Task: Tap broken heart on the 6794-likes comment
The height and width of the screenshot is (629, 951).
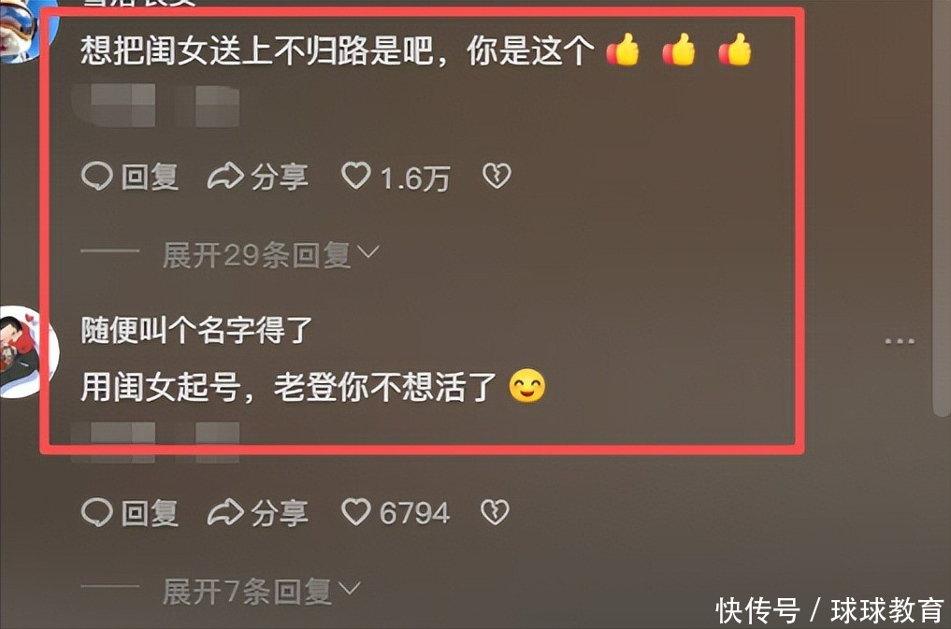Action: [x=495, y=512]
